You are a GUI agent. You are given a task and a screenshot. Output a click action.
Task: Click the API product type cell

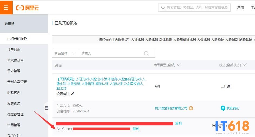157,86
